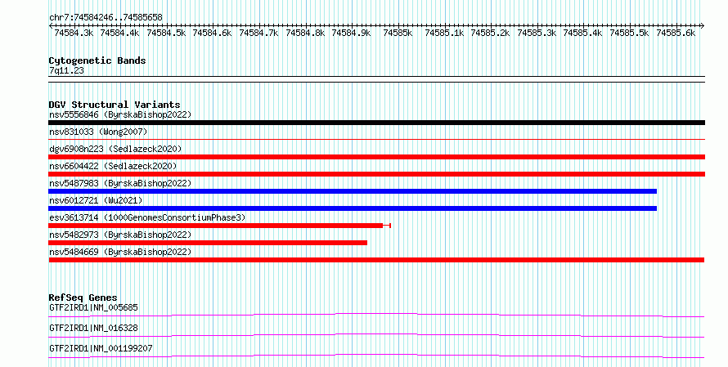Click ruler tick label 74584.5k
Image resolution: width=728 pixels, height=367 pixels.
[x=166, y=33]
